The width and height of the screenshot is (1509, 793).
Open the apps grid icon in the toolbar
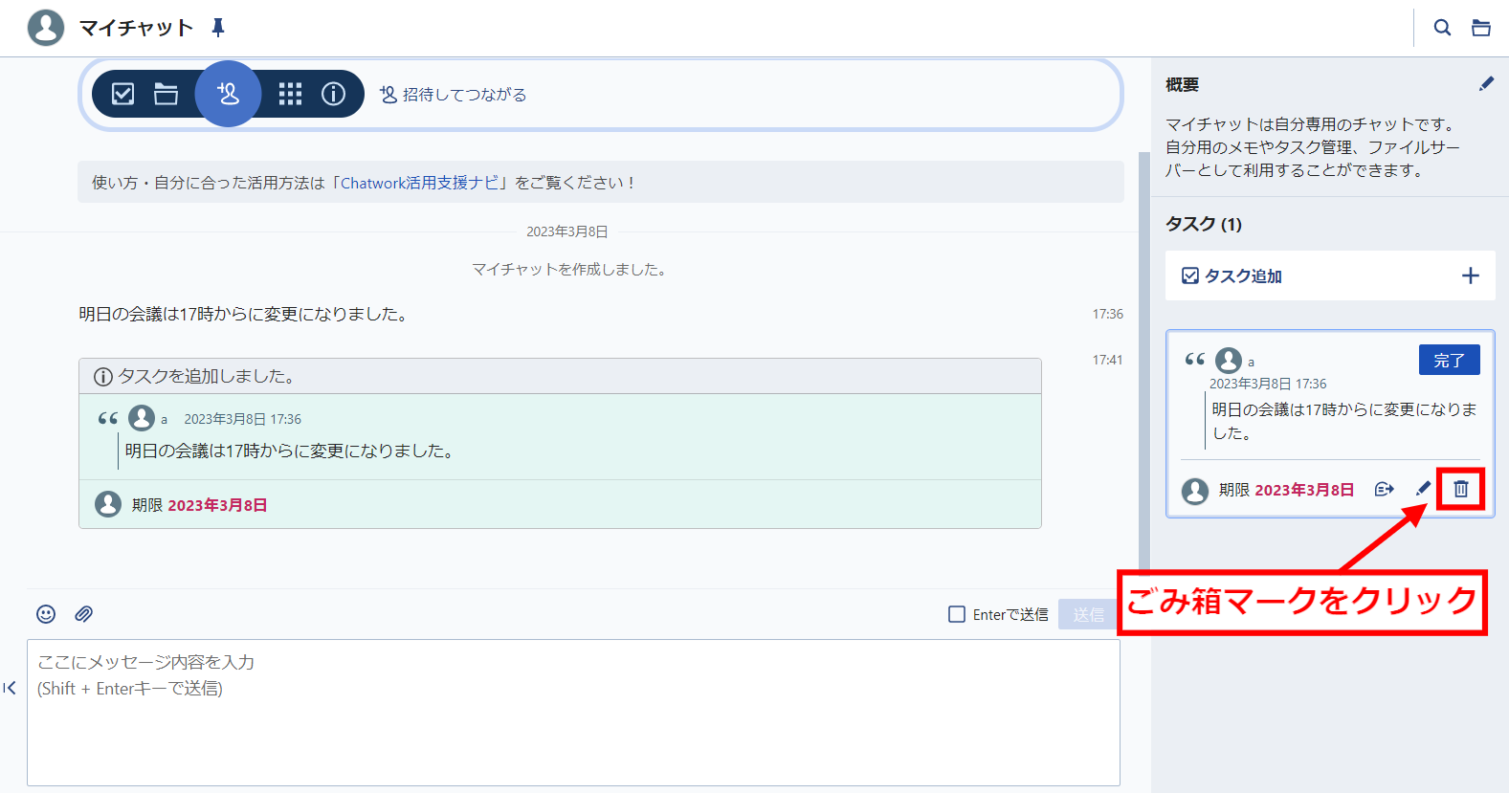click(290, 94)
